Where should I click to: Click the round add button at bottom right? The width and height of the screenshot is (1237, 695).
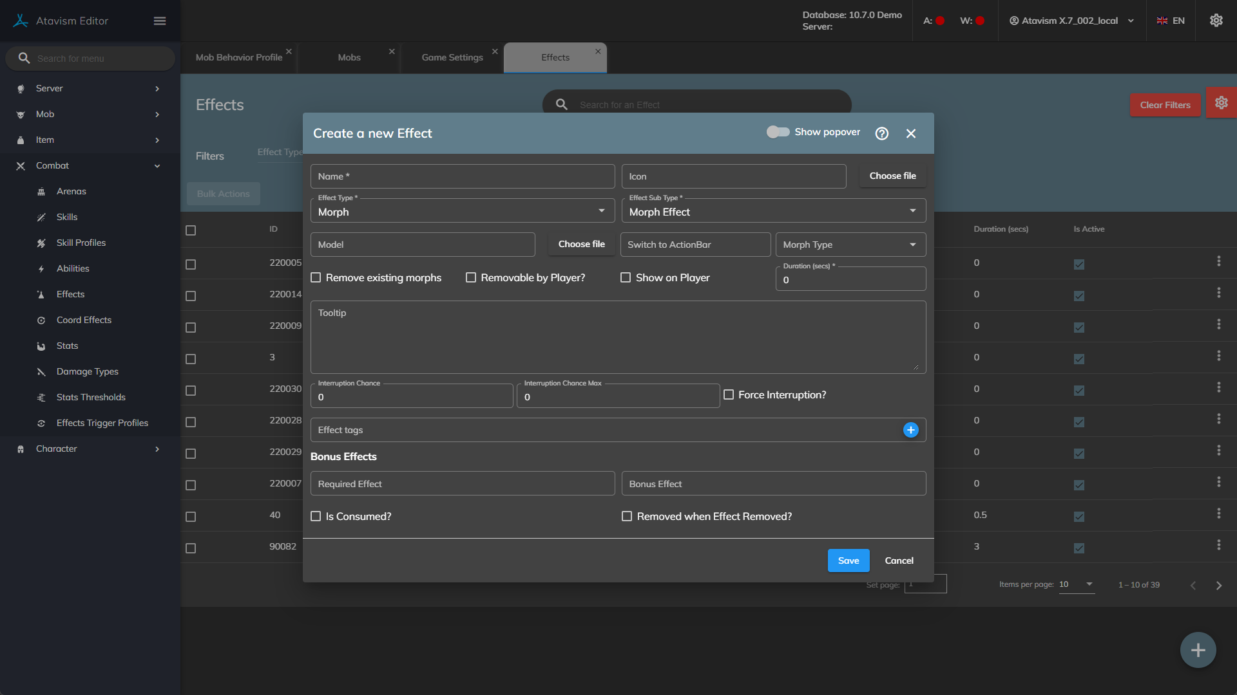click(x=1198, y=650)
